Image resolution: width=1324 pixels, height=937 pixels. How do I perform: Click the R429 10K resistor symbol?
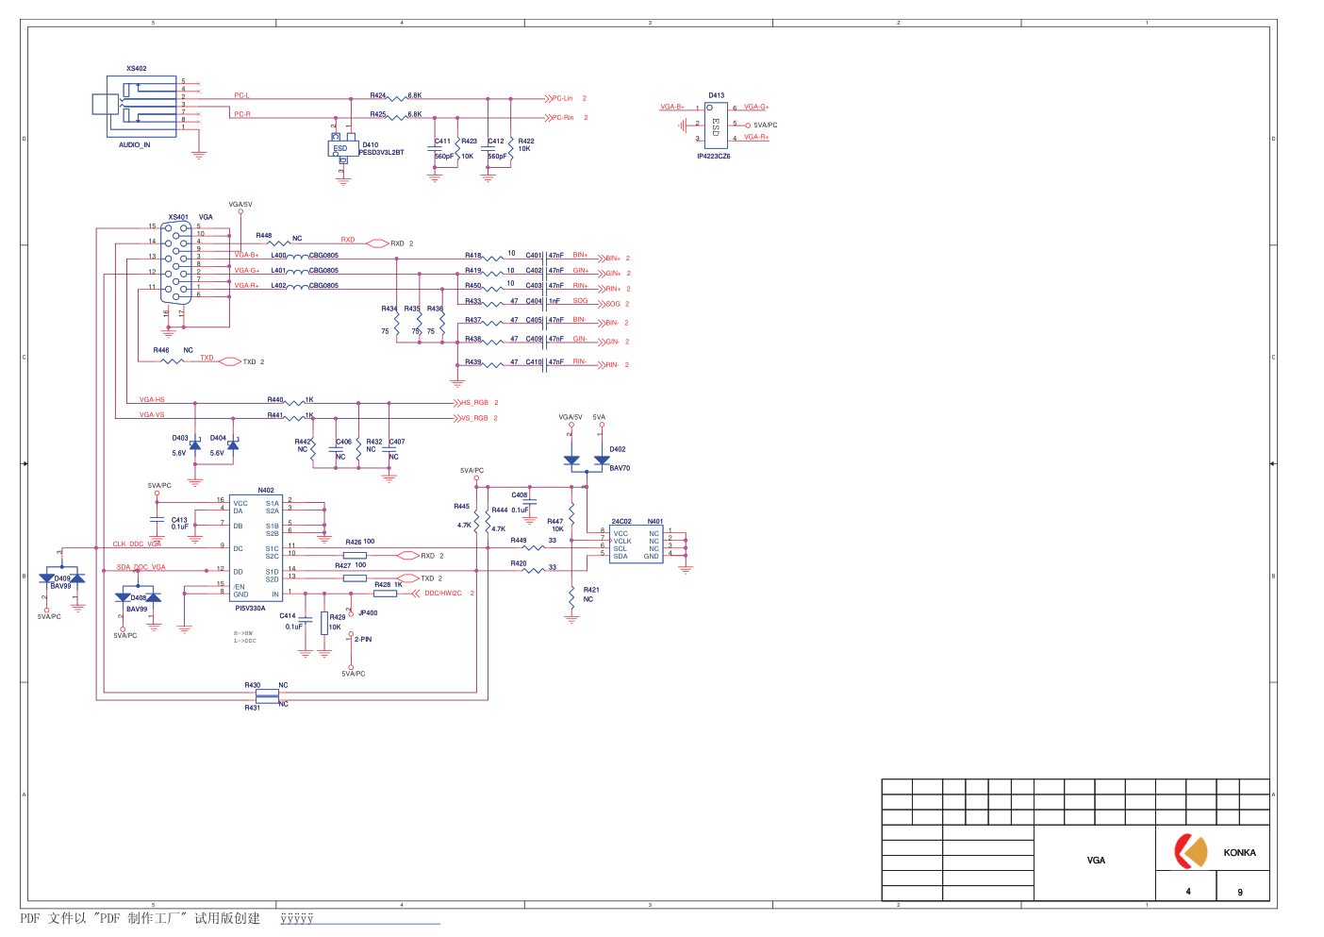(x=324, y=623)
